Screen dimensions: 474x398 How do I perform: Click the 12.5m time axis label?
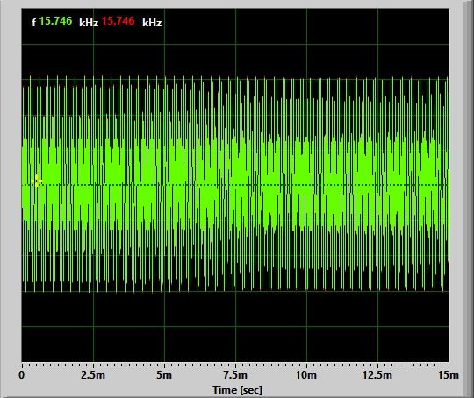point(377,374)
